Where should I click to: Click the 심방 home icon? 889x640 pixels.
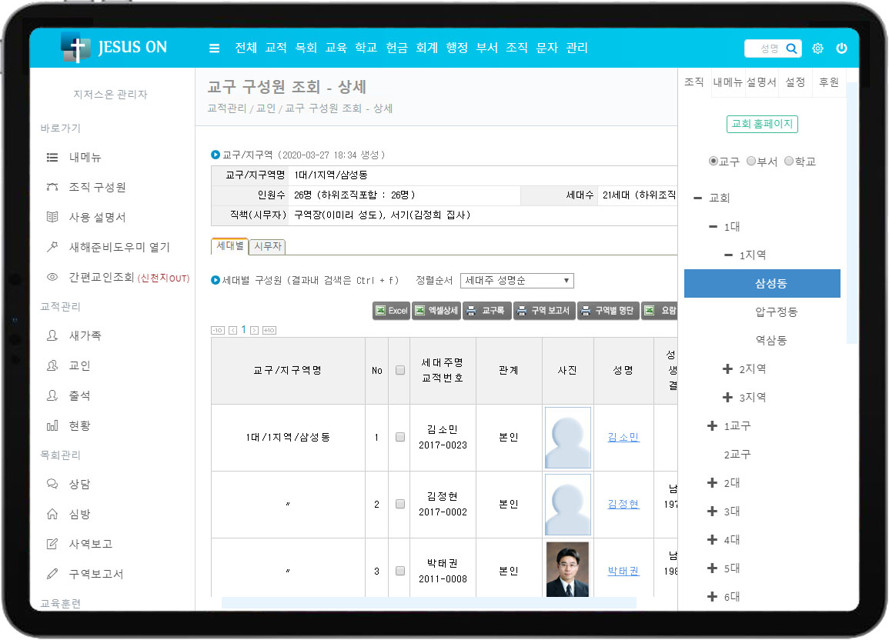click(52, 514)
